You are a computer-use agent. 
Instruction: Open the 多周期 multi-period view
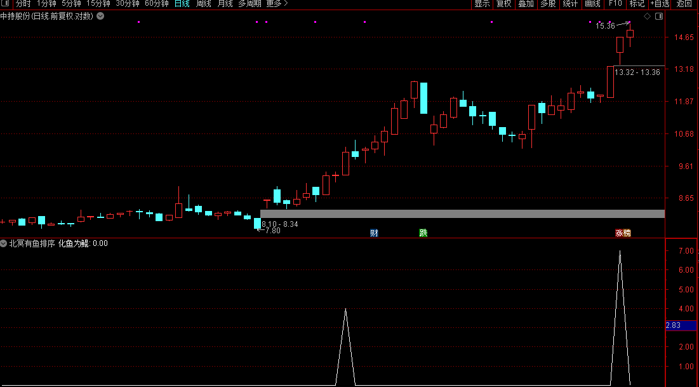point(250,4)
